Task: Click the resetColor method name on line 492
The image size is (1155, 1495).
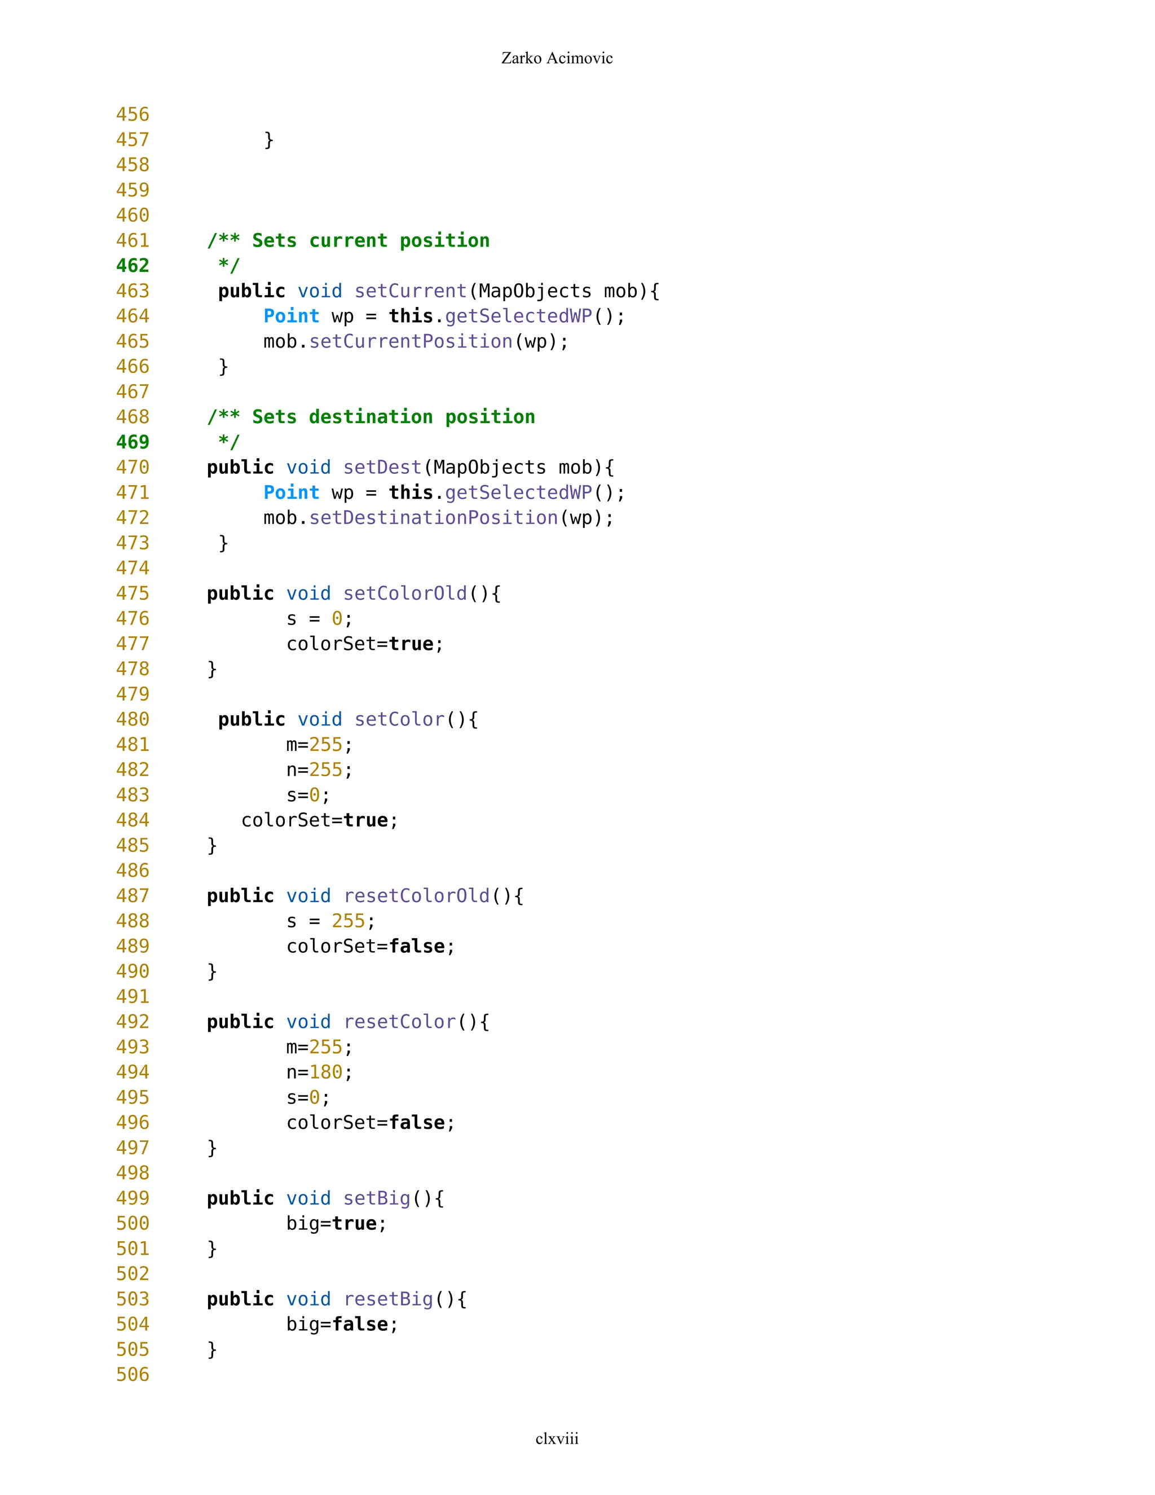Action: (400, 1022)
